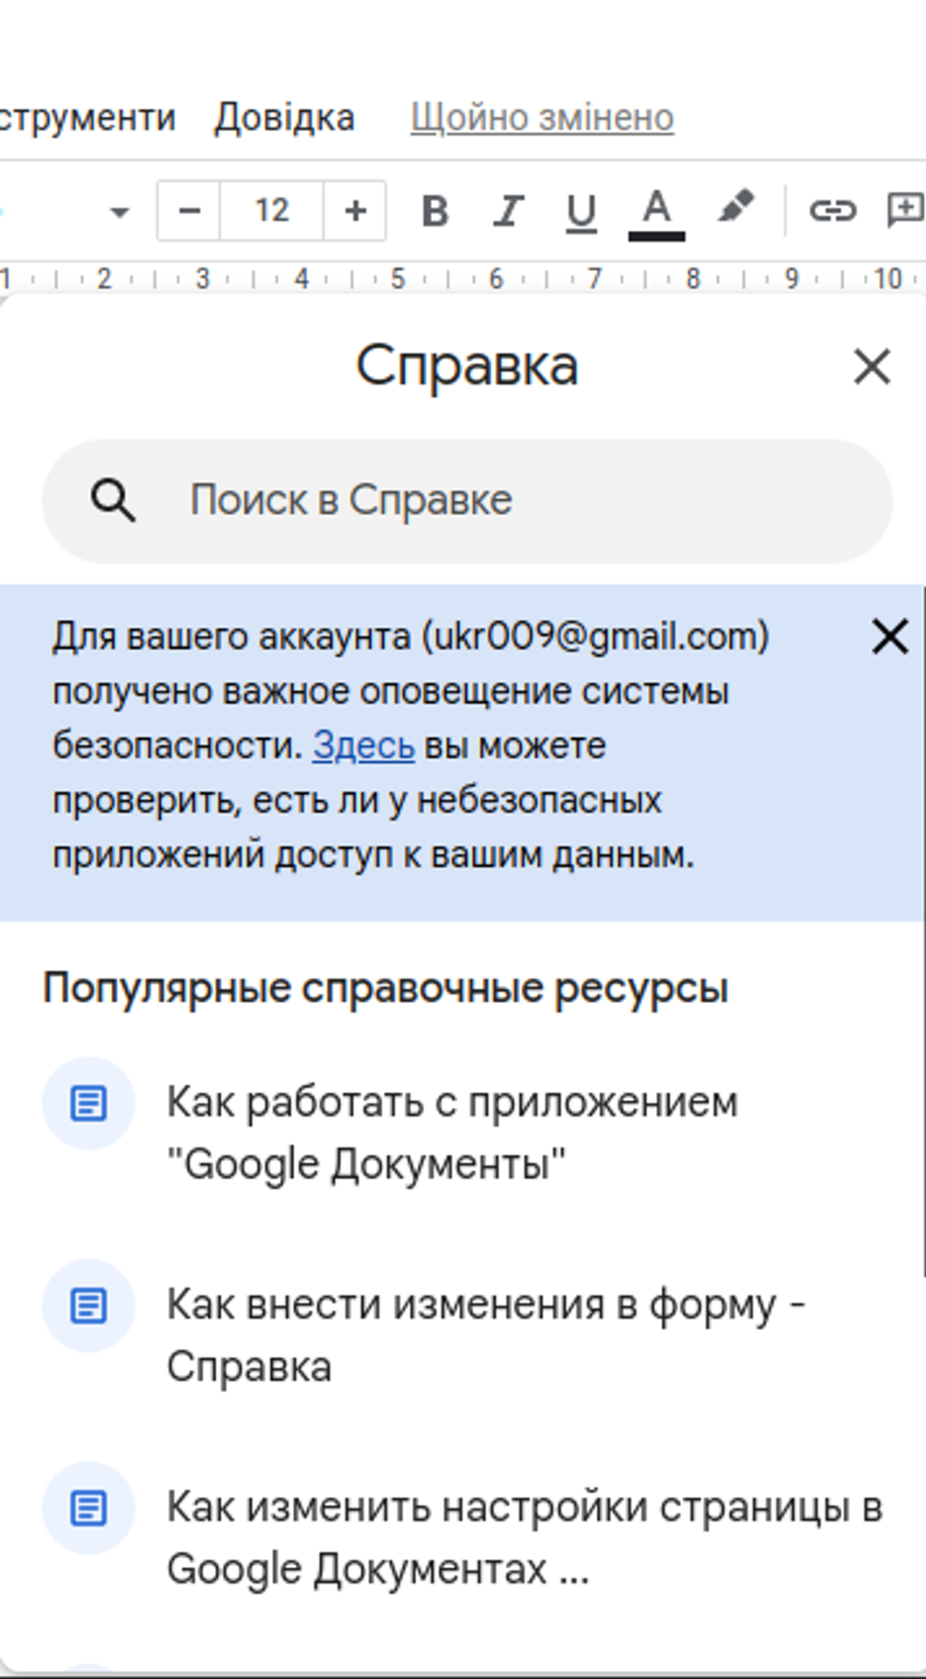
Task: Decrease font size with the minus button
Action: [189, 211]
